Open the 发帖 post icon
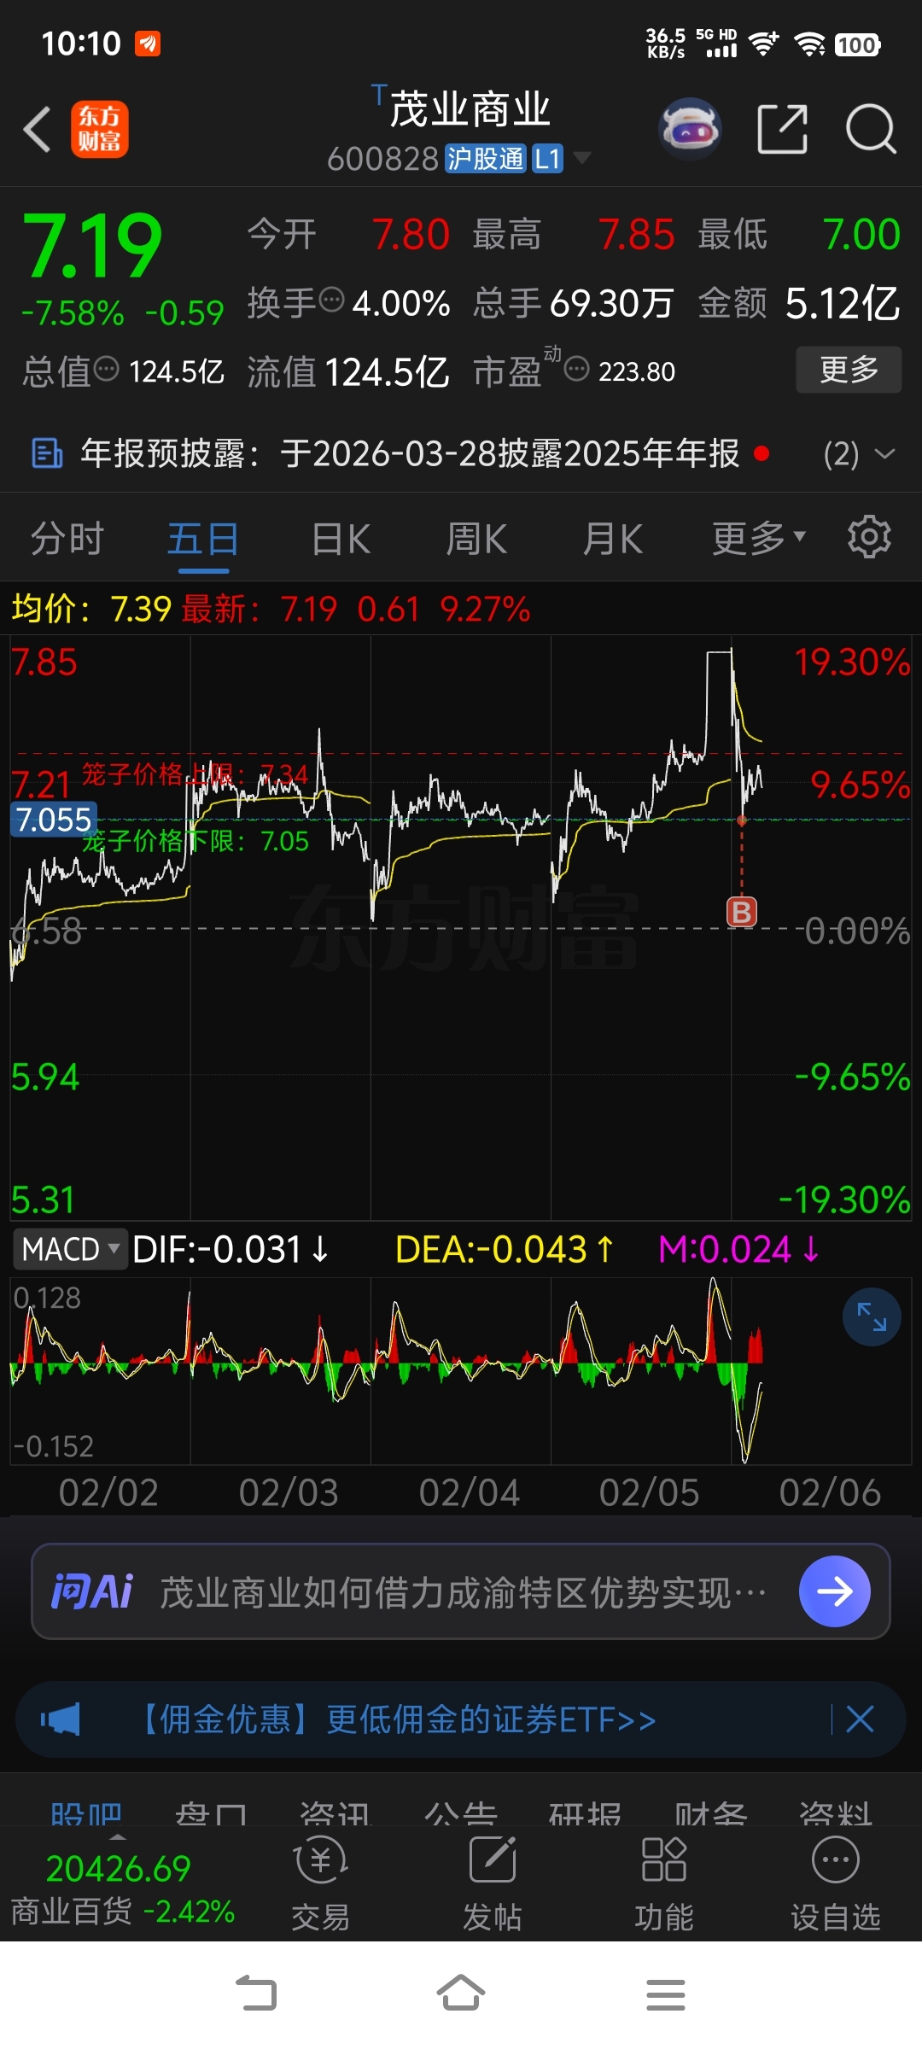 pyautogui.click(x=493, y=1884)
